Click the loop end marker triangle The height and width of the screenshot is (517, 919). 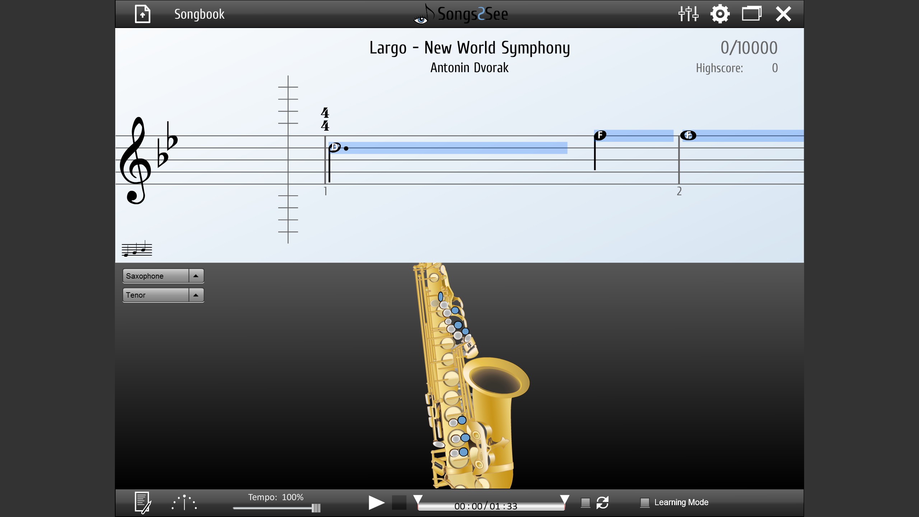(565, 499)
